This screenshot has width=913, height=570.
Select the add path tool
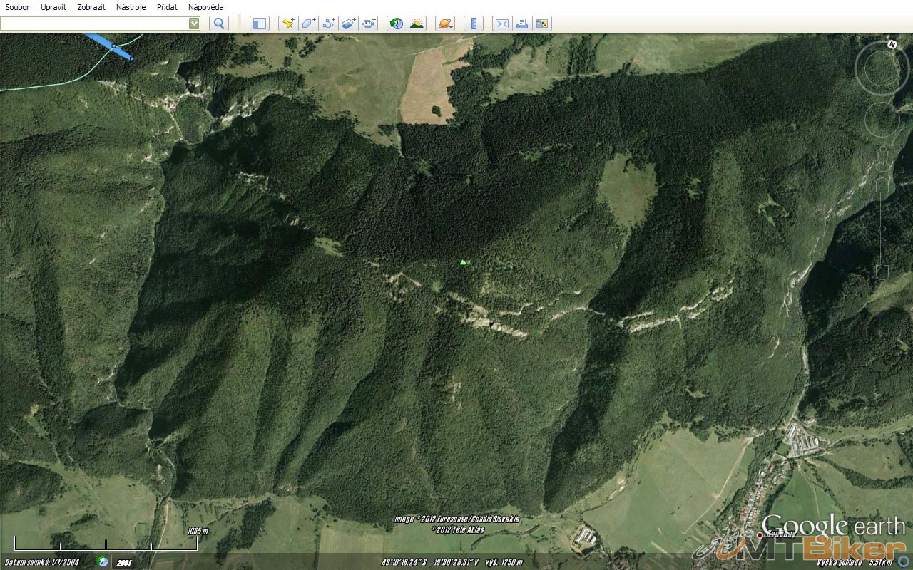pyautogui.click(x=328, y=24)
